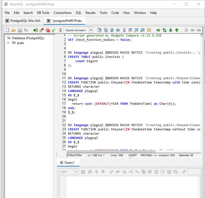Click the greyed rollback left arrow icon
The height and width of the screenshot is (198, 205).
pos(192,30)
